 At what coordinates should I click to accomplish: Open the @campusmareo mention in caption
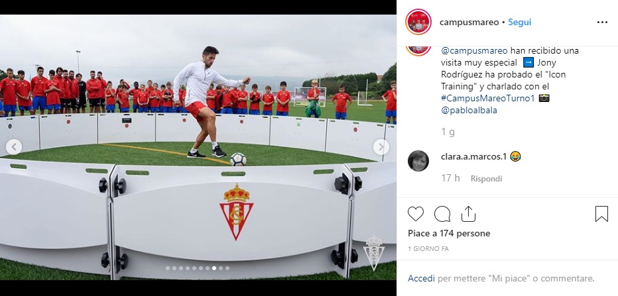coord(474,51)
